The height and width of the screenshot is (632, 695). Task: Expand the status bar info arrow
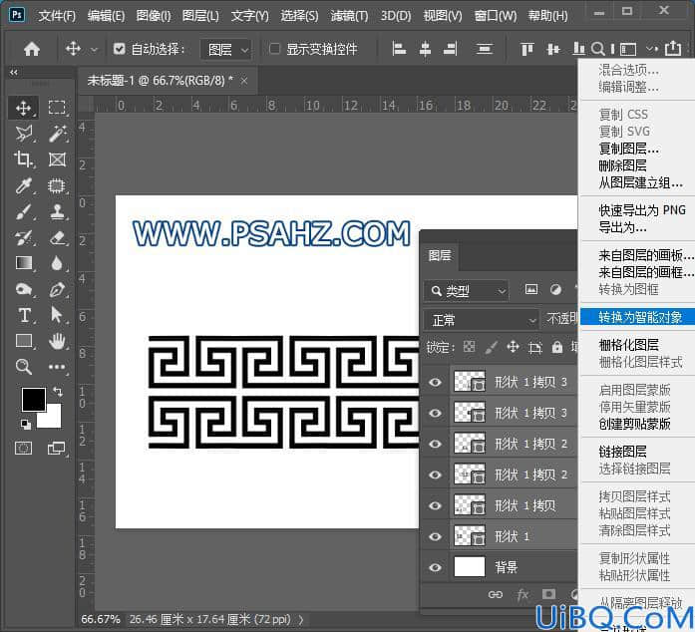(x=302, y=619)
